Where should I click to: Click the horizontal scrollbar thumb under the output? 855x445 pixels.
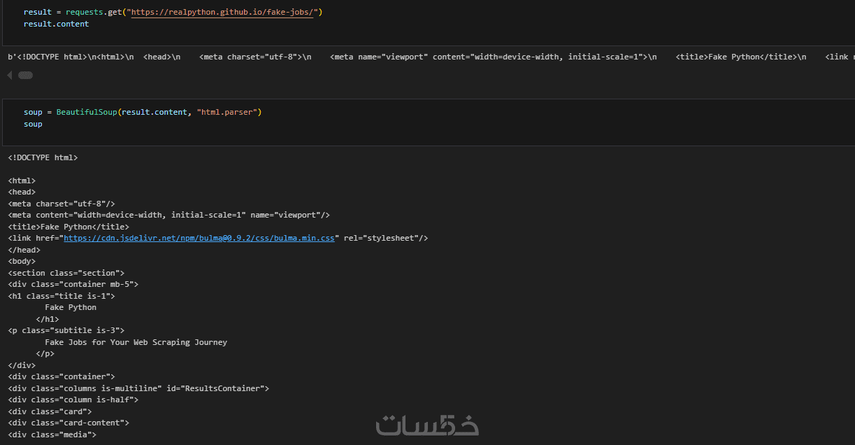click(26, 75)
